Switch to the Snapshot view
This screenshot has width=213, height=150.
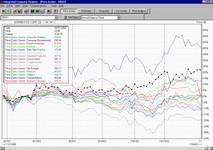point(104,11)
